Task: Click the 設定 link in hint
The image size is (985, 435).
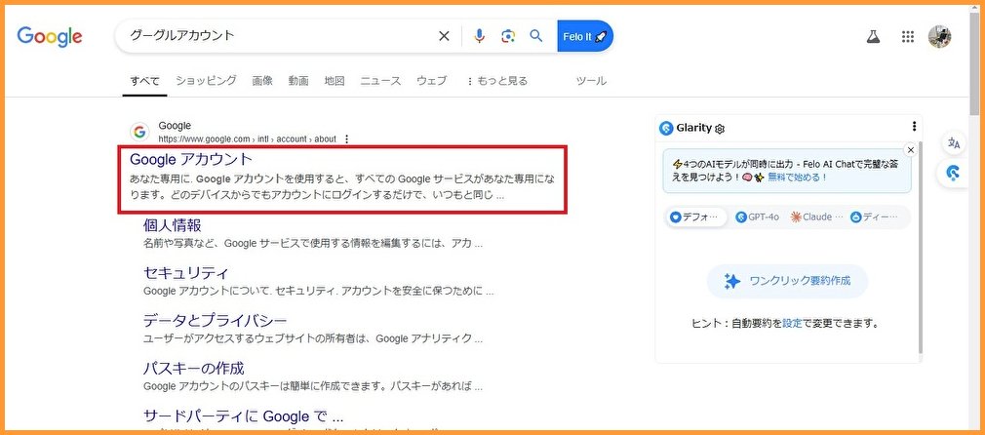Action: click(x=792, y=325)
